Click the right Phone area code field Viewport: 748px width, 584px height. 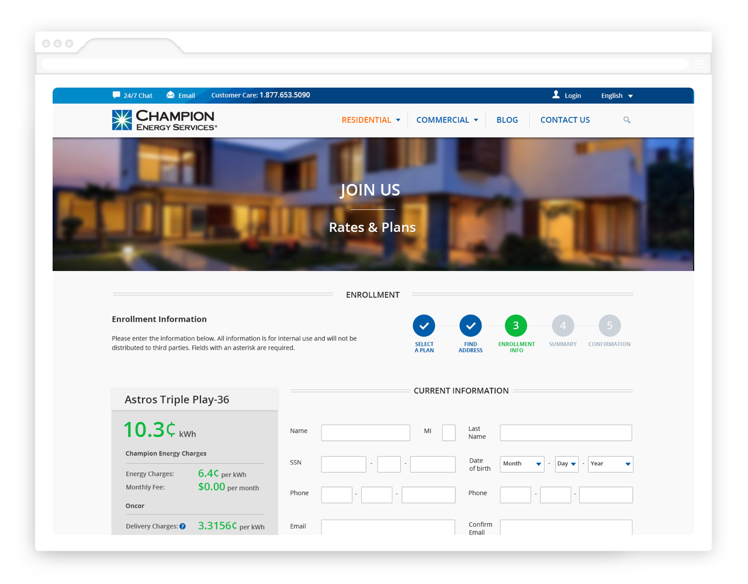click(515, 495)
